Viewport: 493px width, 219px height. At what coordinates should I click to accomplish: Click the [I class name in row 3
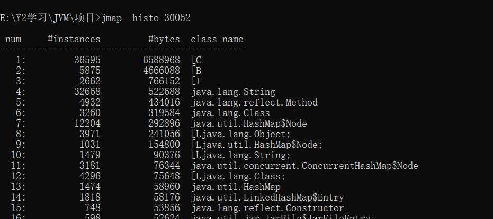[x=196, y=81]
